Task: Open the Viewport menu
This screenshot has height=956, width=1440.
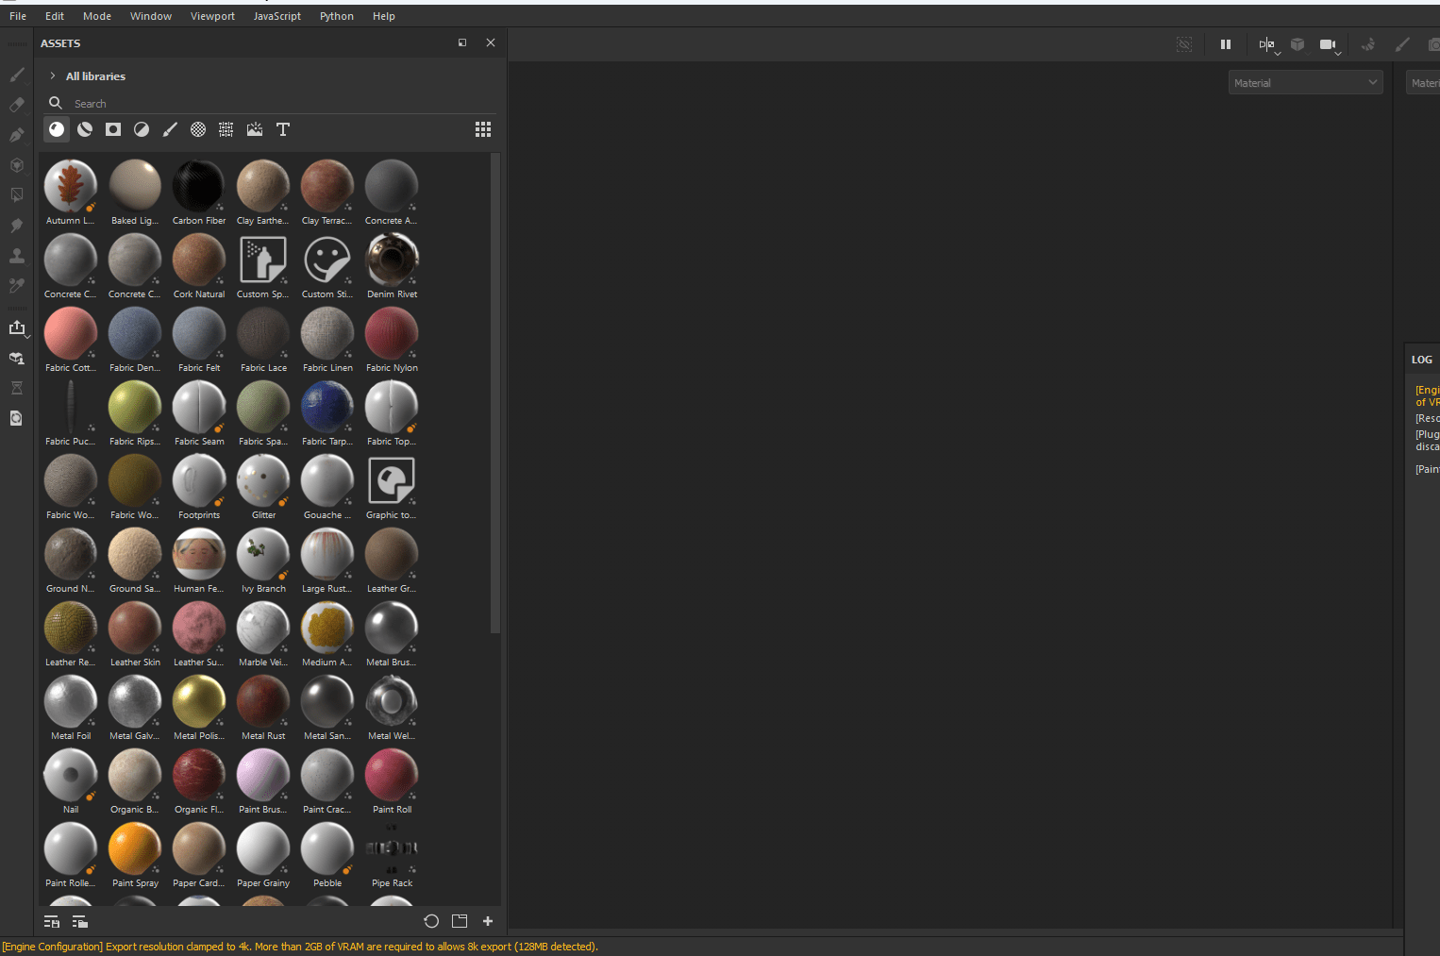Action: (212, 15)
